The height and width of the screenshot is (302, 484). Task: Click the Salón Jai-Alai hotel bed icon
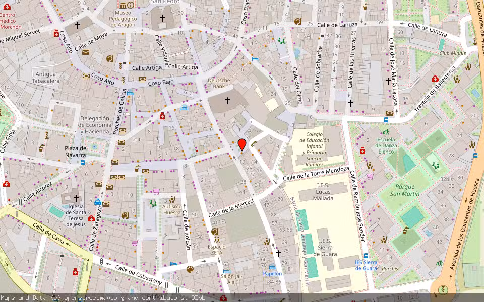(x=227, y=271)
